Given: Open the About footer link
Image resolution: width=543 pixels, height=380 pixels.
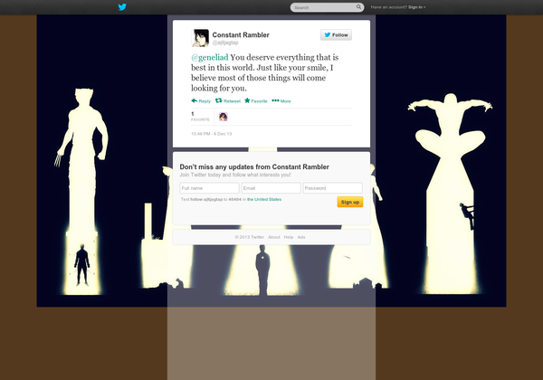Looking at the screenshot, I should [x=274, y=237].
